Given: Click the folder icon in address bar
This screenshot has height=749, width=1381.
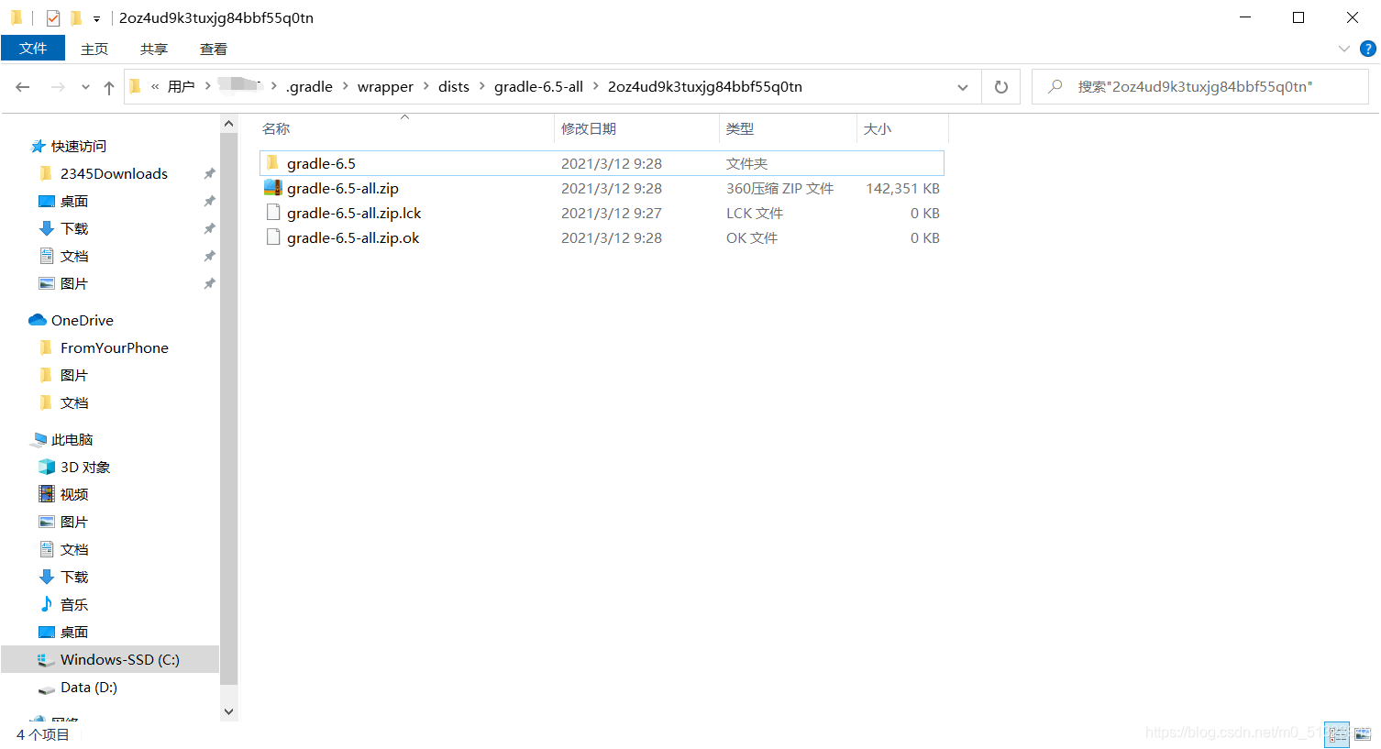Looking at the screenshot, I should point(136,87).
